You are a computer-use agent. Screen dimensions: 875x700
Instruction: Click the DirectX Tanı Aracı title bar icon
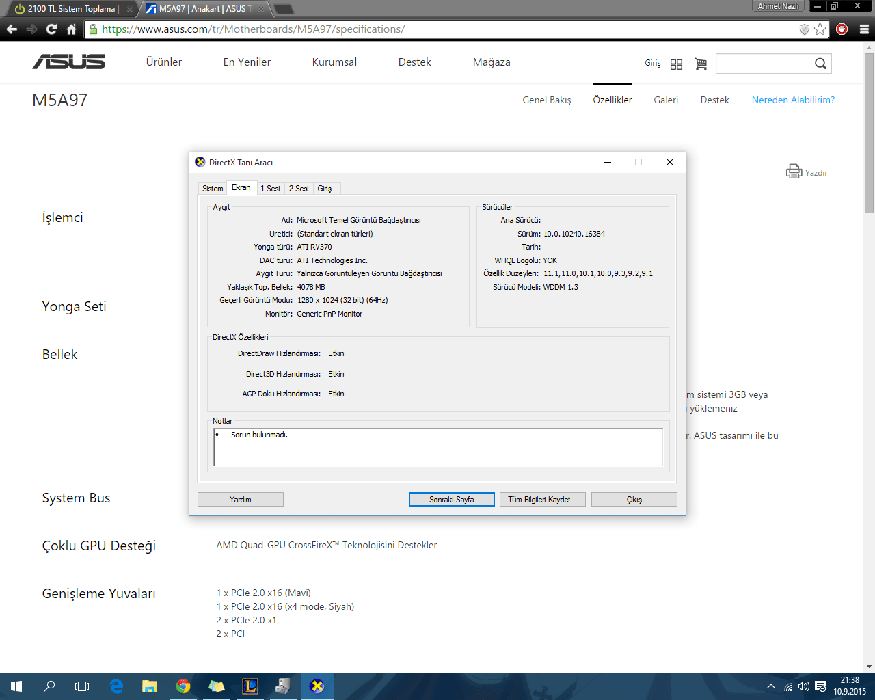click(200, 162)
